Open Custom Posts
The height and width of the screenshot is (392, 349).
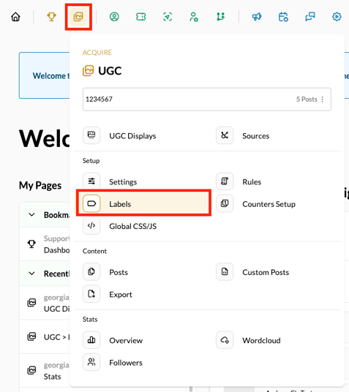pyautogui.click(x=266, y=272)
